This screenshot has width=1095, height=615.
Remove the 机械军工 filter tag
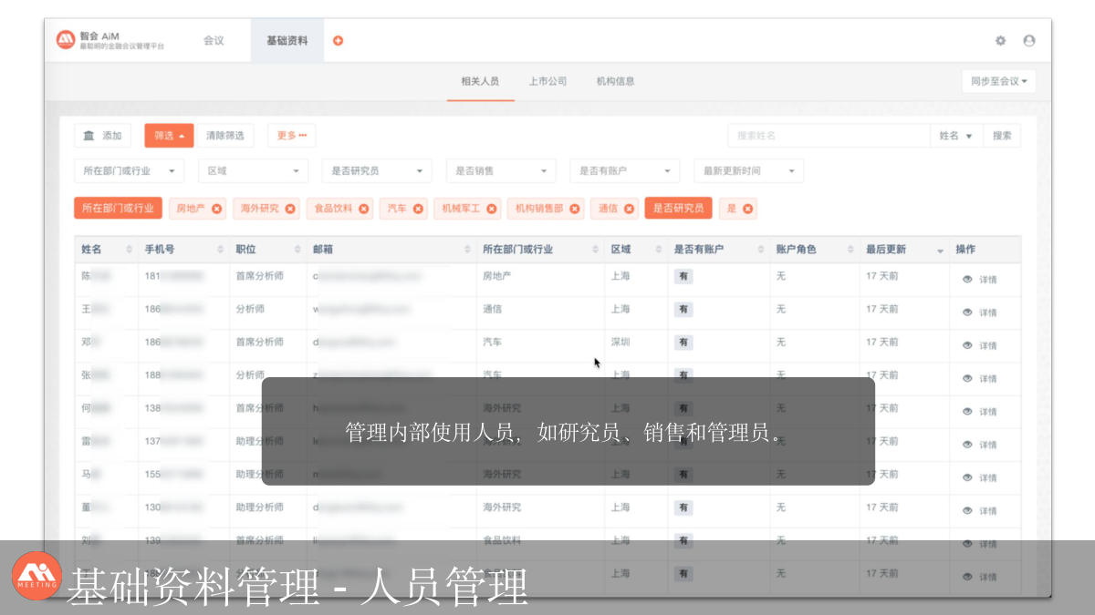pos(492,209)
